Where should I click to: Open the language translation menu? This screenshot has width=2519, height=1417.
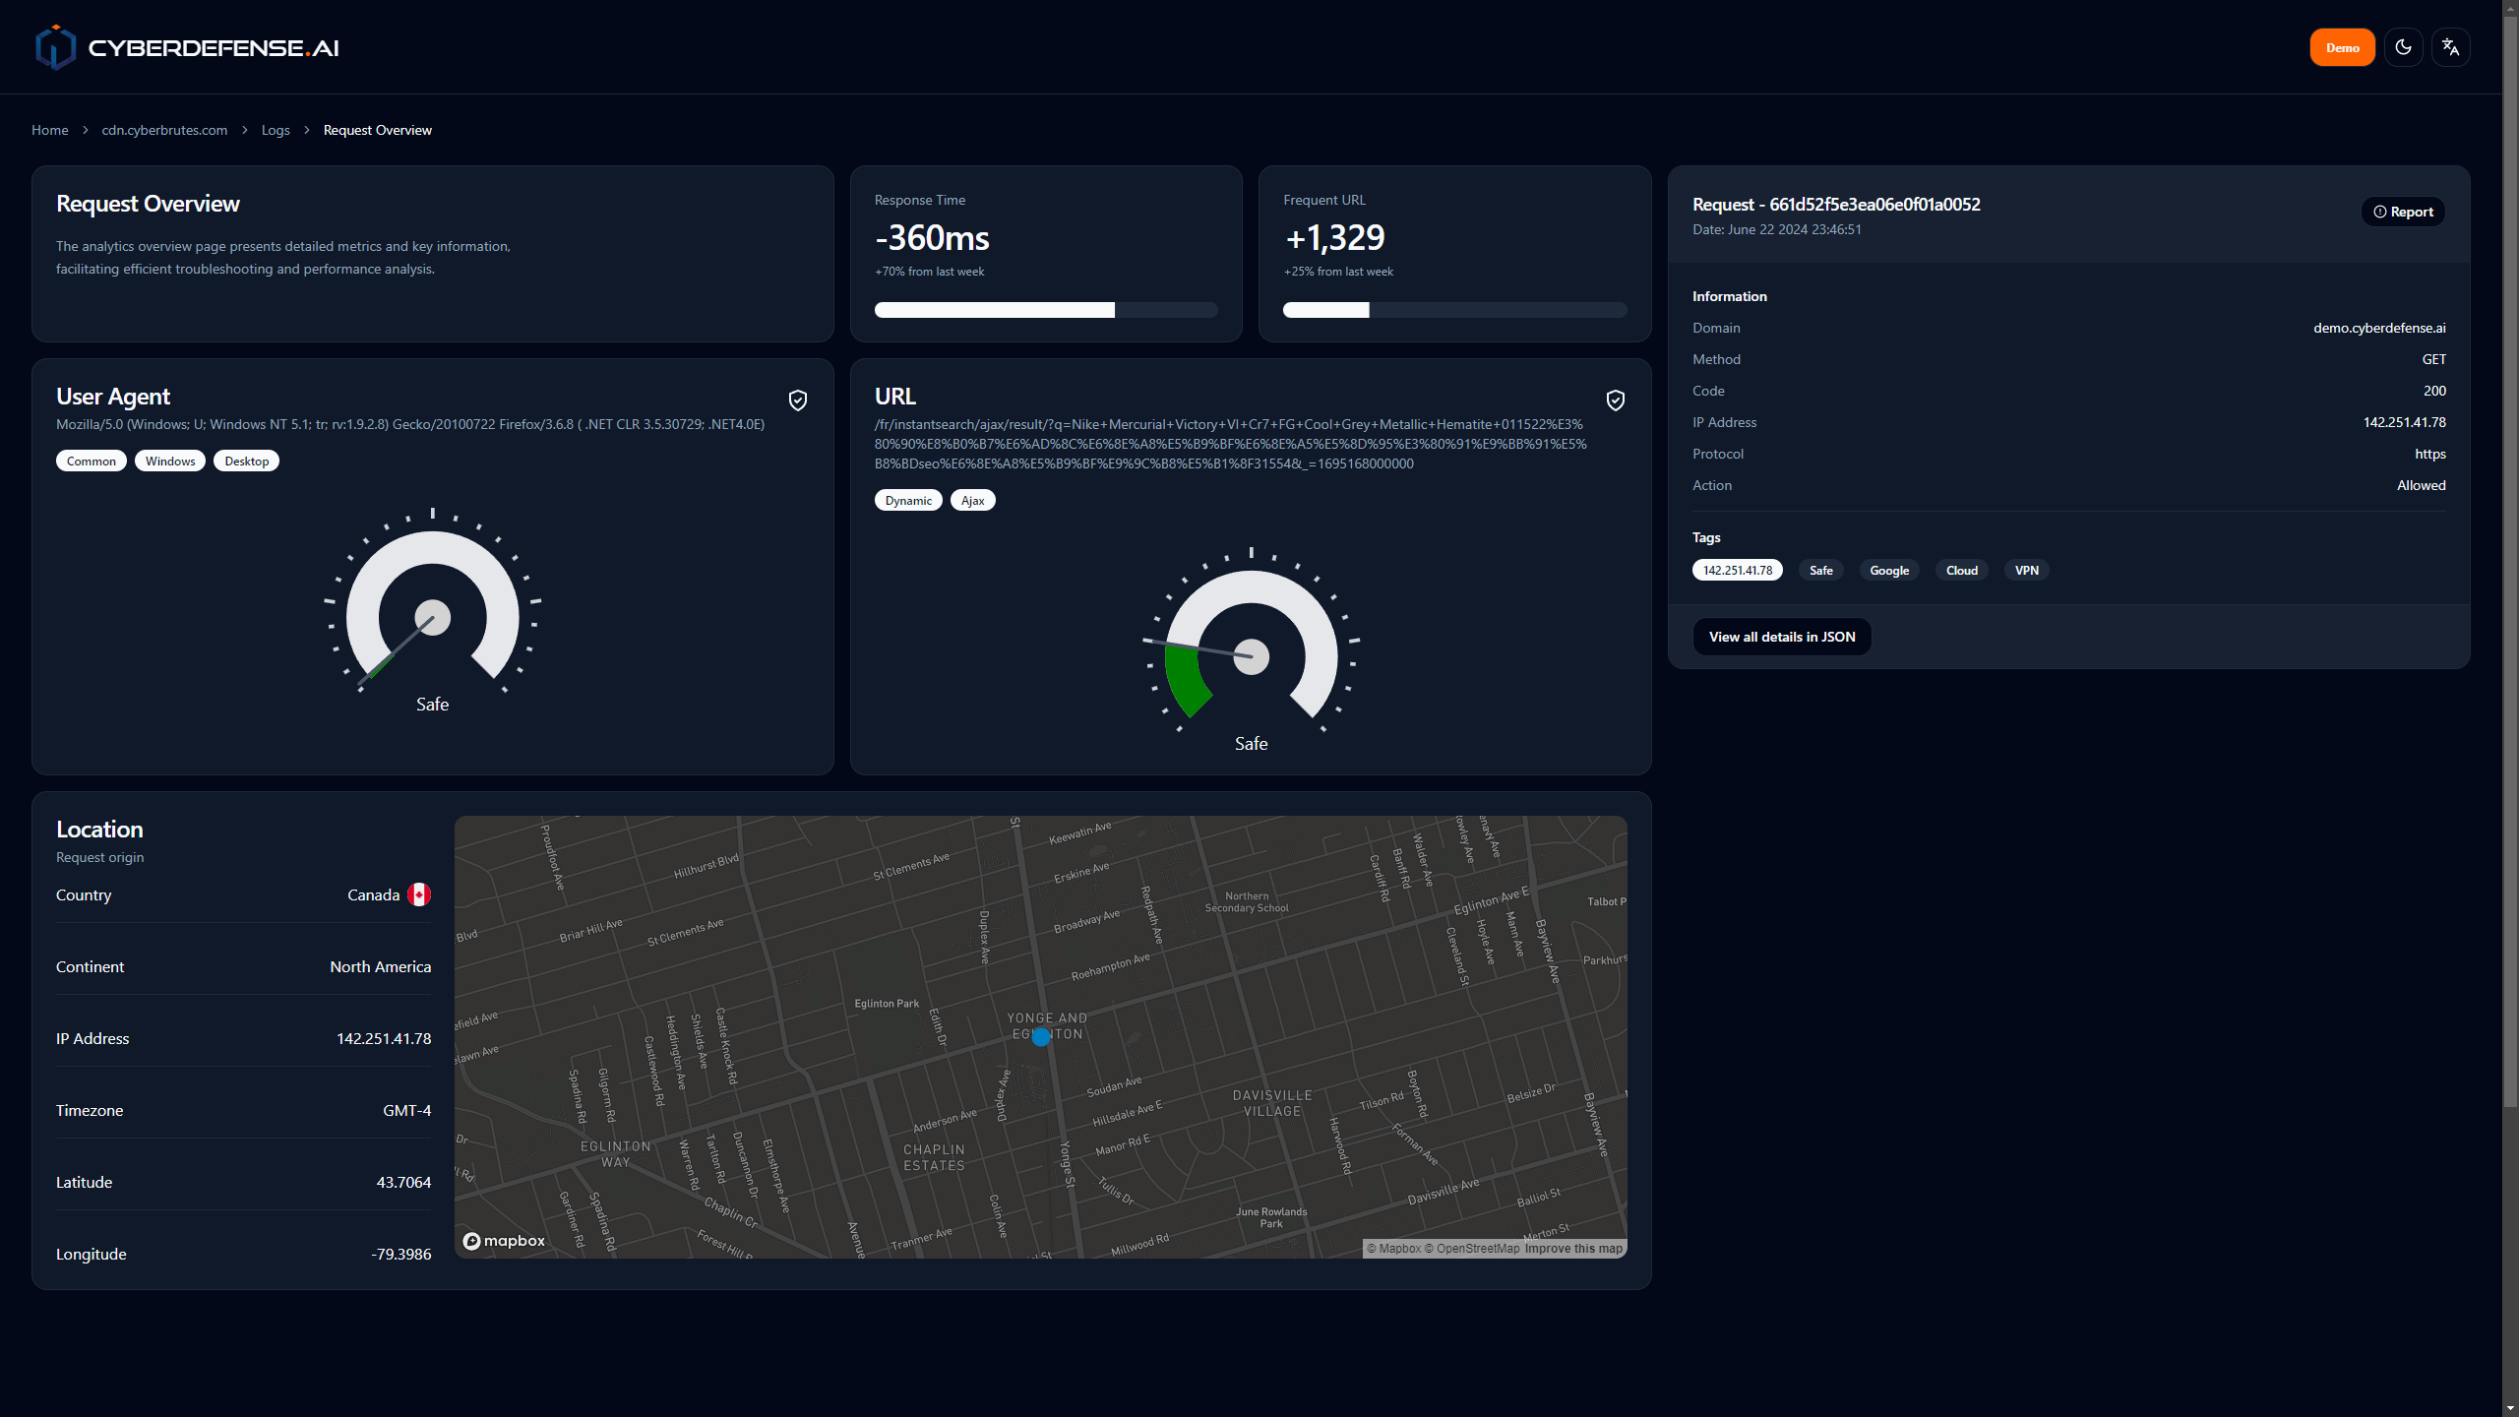pos(2450,47)
